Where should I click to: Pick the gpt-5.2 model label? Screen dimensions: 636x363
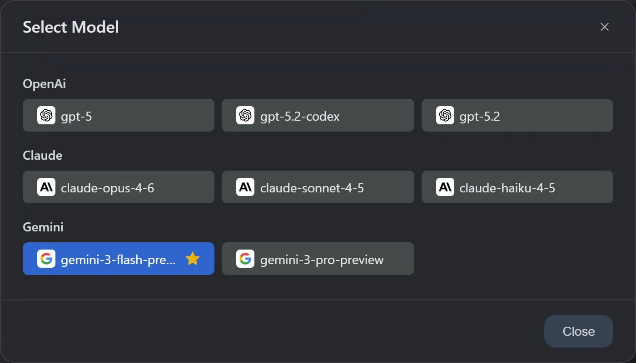480,117
